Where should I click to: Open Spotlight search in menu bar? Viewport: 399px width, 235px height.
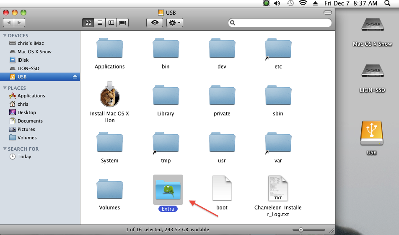point(387,3)
